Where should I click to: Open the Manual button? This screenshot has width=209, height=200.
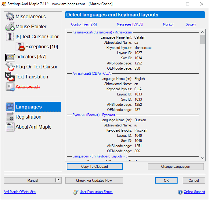point(33,180)
